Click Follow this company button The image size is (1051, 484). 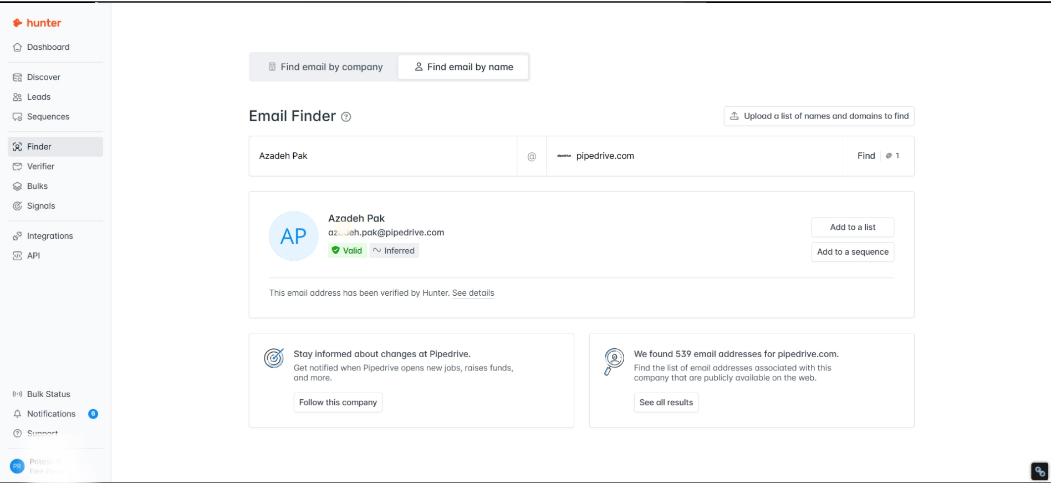338,403
